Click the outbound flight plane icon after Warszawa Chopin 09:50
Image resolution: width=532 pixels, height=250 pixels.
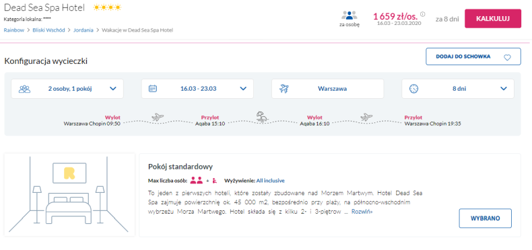(x=158, y=117)
